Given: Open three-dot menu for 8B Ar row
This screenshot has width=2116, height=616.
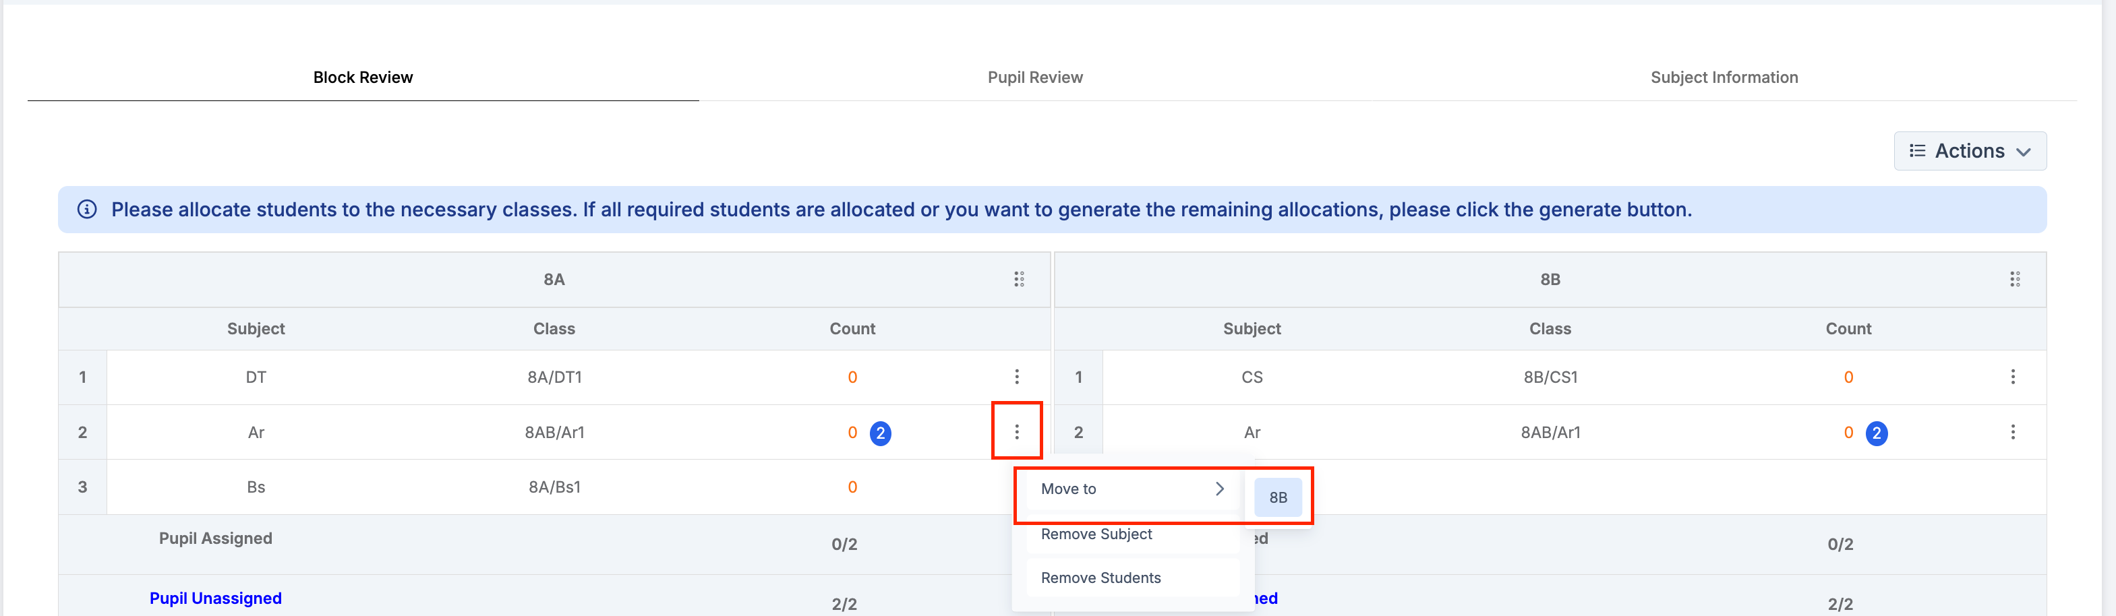Looking at the screenshot, I should point(2013,432).
